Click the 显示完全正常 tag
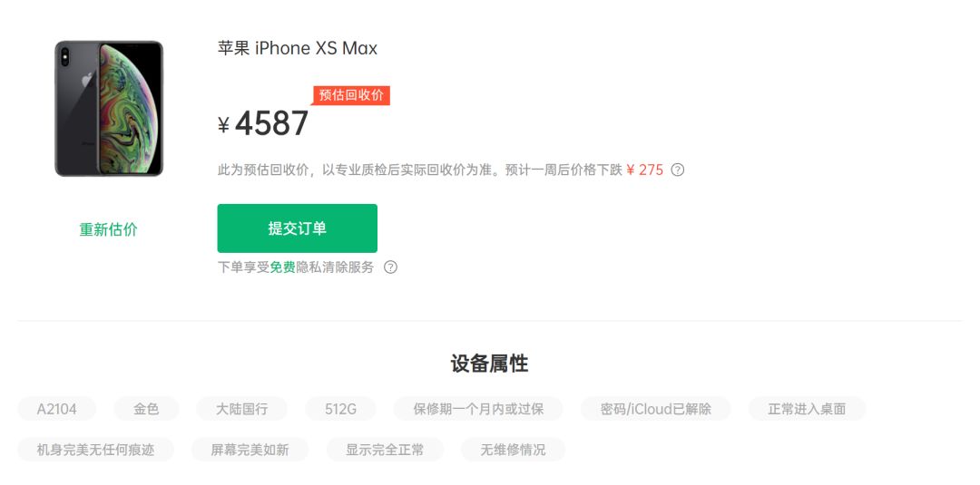The width and height of the screenshot is (980, 485). click(x=385, y=450)
